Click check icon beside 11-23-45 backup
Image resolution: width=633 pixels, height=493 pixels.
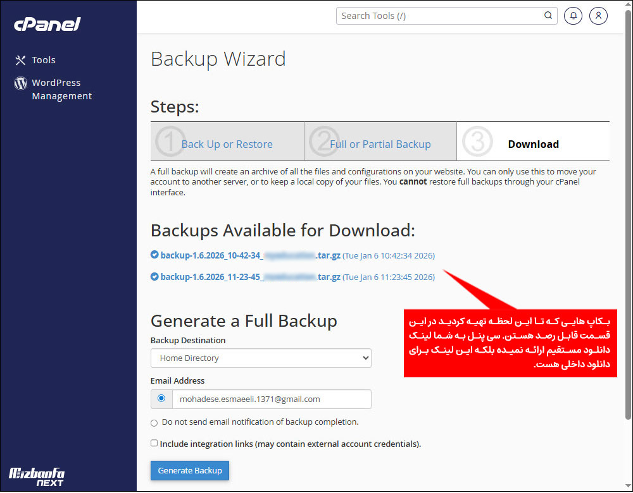click(154, 276)
